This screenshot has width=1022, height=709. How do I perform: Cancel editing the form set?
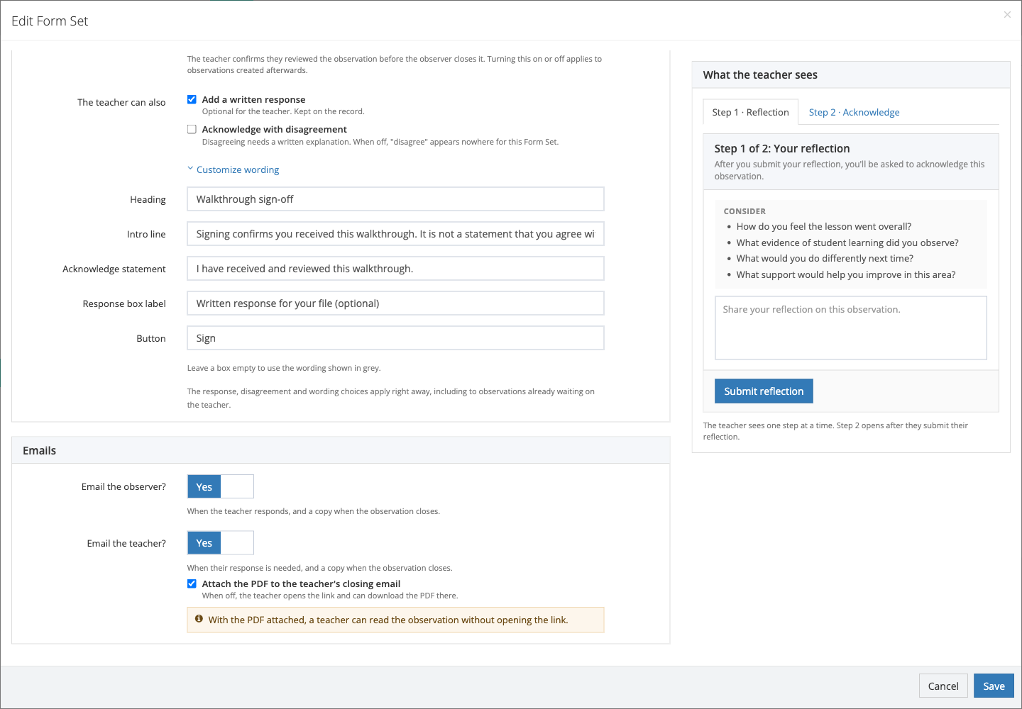coord(943,686)
